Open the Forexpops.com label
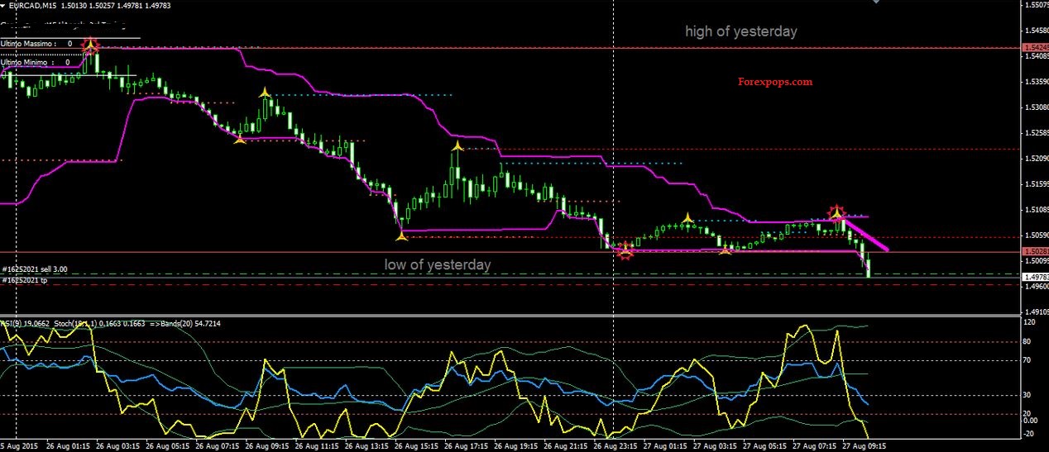Viewport: 1049px width, 452px height. (775, 82)
